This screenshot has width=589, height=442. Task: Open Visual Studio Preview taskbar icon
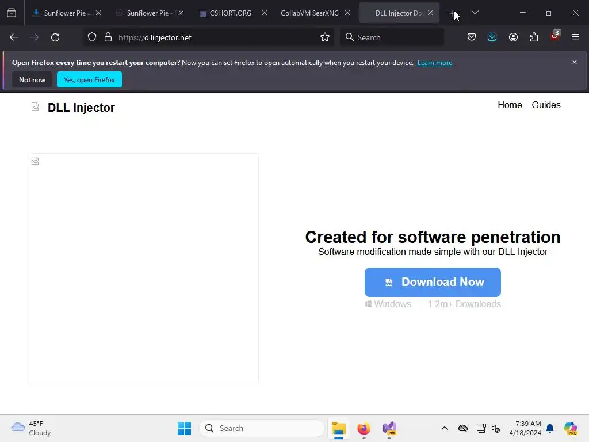click(389, 428)
